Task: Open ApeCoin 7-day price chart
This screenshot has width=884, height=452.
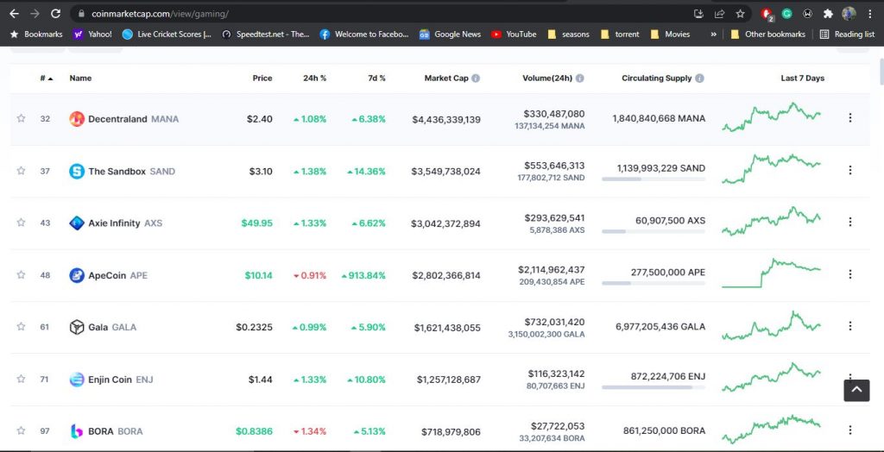Action: click(771, 273)
